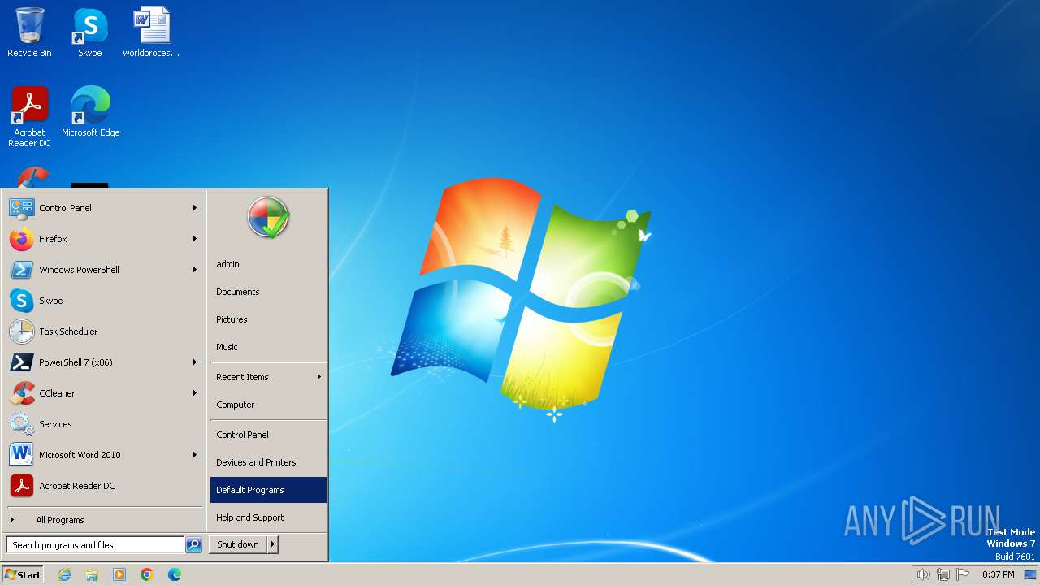Open the admin personal folder
The width and height of the screenshot is (1040, 585).
coord(268,264)
